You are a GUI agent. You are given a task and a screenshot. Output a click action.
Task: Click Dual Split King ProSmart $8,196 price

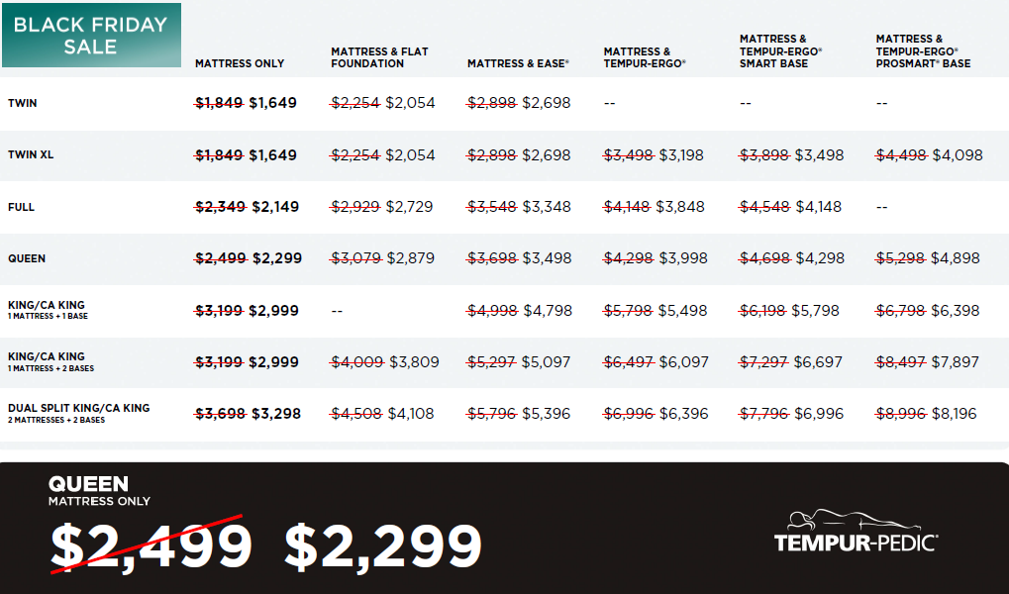(x=955, y=414)
